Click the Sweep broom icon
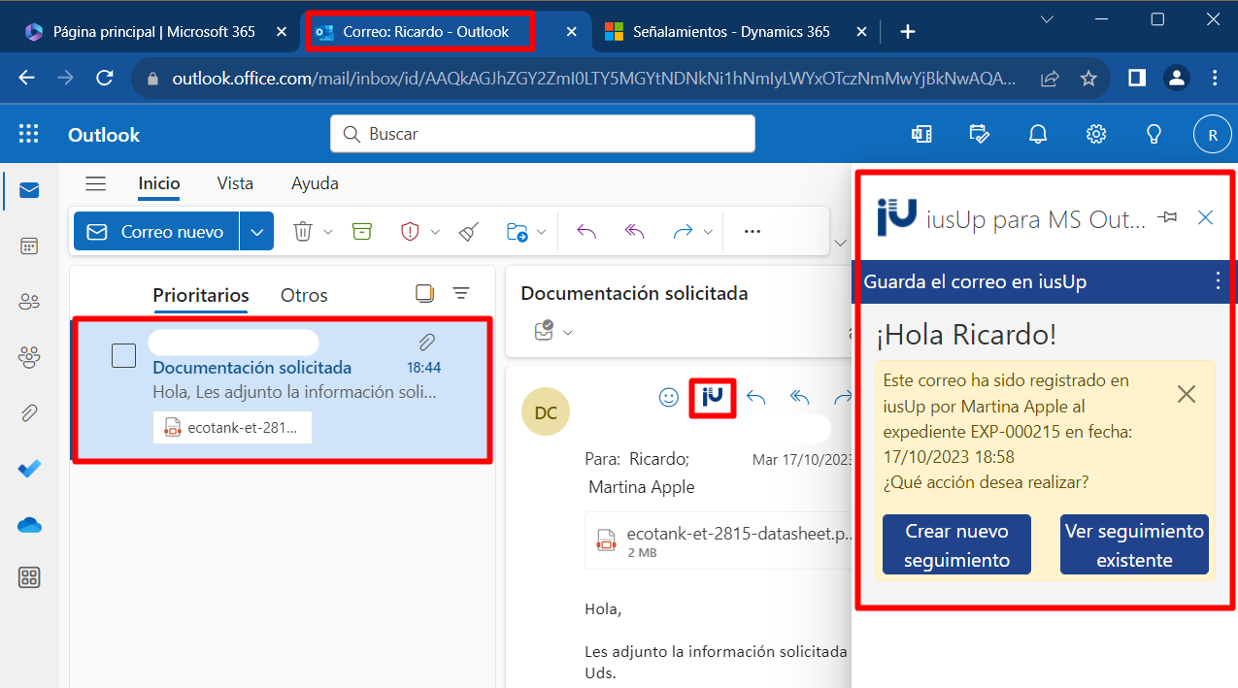This screenshot has width=1238, height=688. (x=470, y=231)
